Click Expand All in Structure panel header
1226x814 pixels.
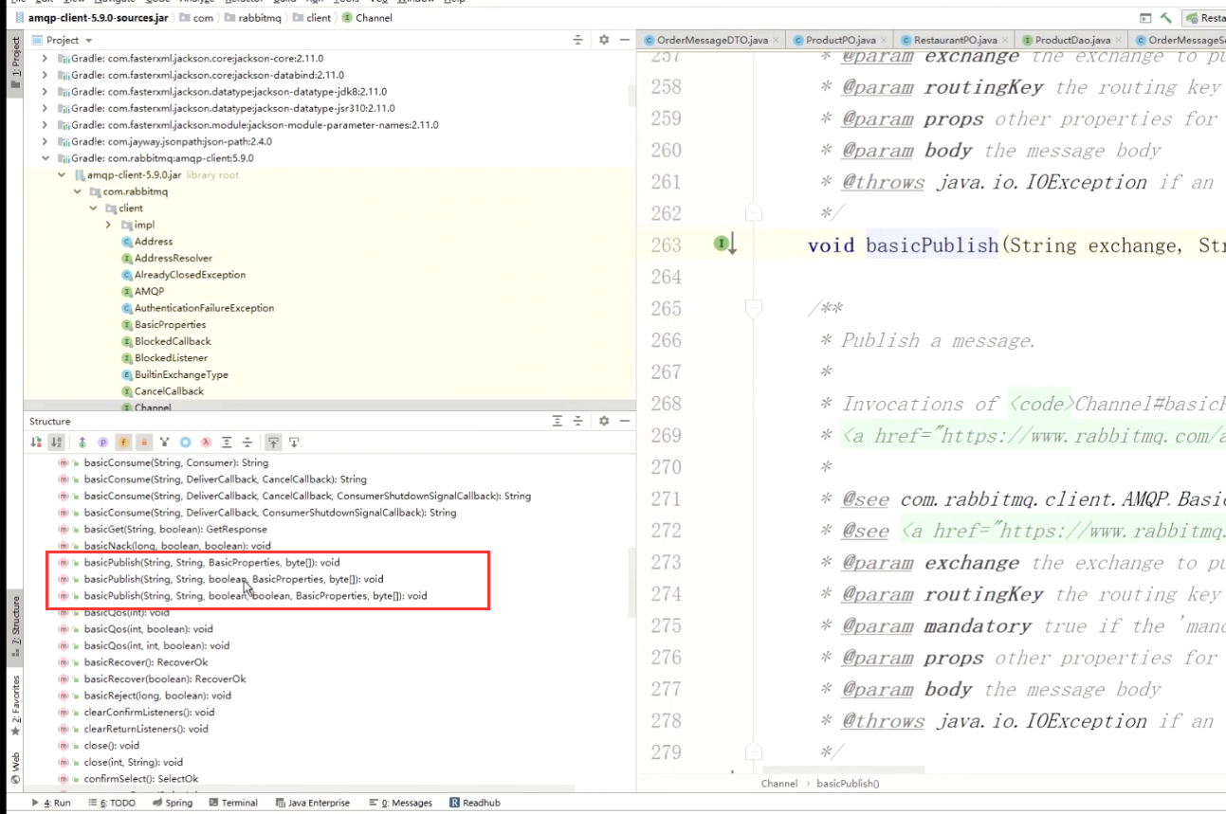tap(558, 422)
